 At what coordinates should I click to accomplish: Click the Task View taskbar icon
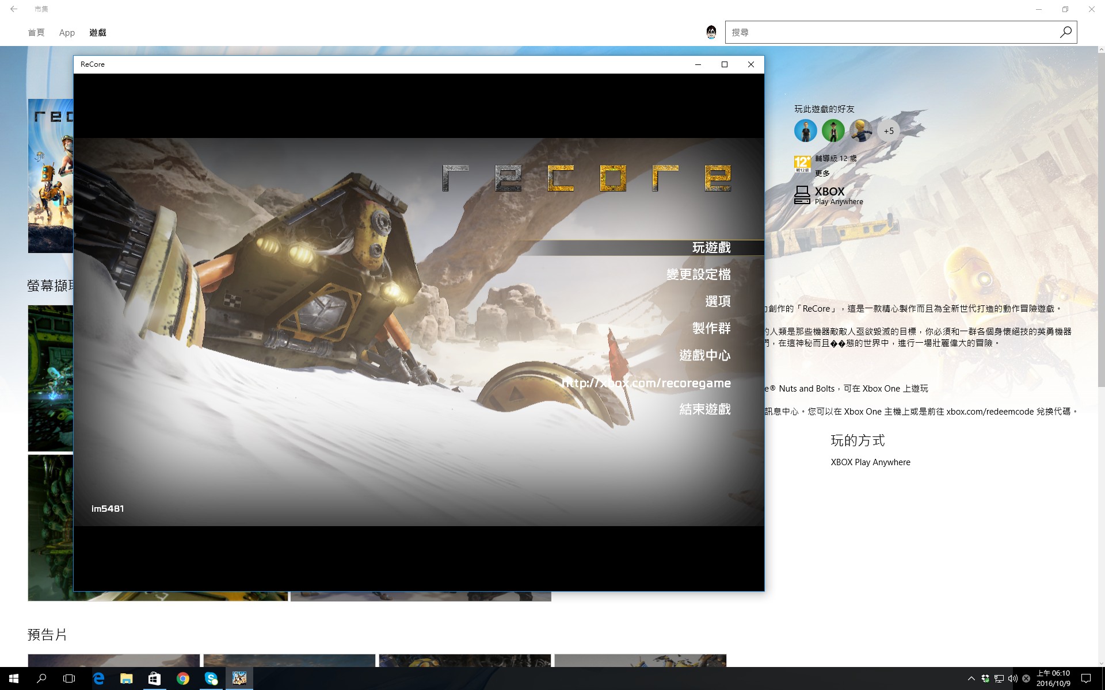(x=69, y=678)
